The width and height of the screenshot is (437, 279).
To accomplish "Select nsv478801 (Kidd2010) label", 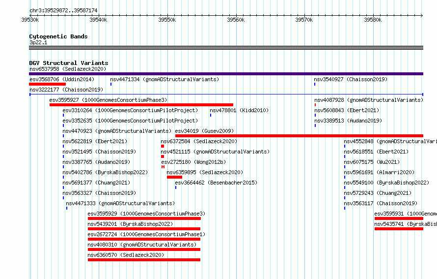I will tap(239, 110).
